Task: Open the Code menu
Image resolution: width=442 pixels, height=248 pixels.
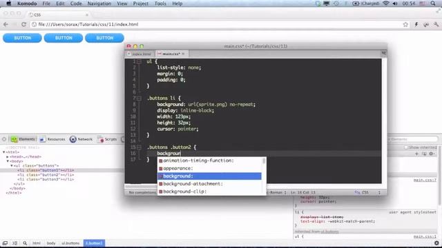Action: point(76,3)
